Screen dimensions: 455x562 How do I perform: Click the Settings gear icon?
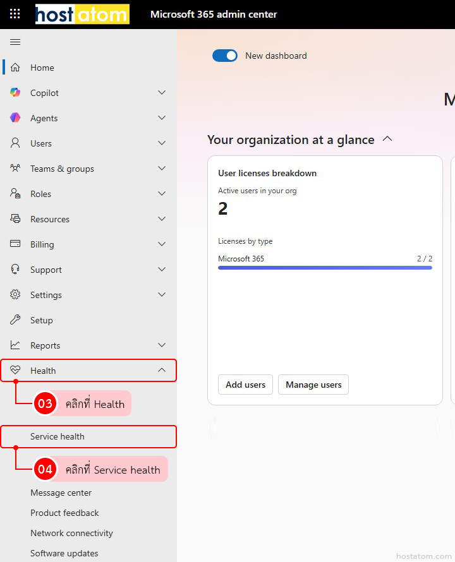point(15,294)
